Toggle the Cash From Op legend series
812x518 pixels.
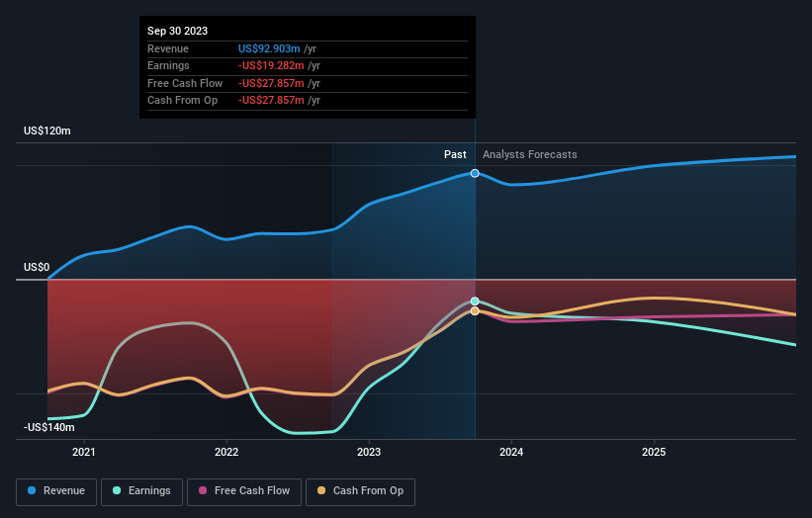click(360, 491)
